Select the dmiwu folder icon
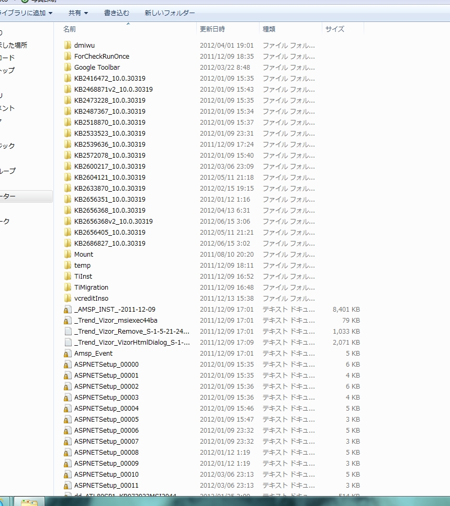 coord(67,45)
